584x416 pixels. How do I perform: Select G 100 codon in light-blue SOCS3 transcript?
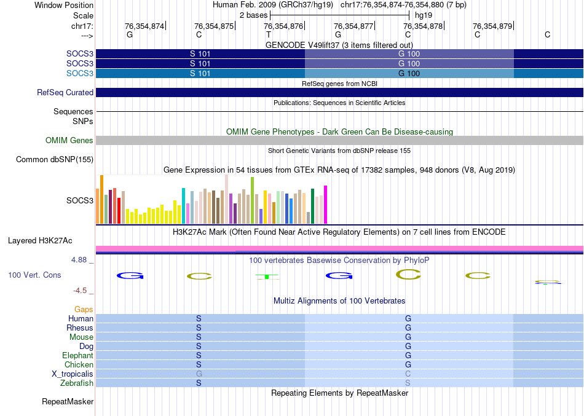pos(409,73)
